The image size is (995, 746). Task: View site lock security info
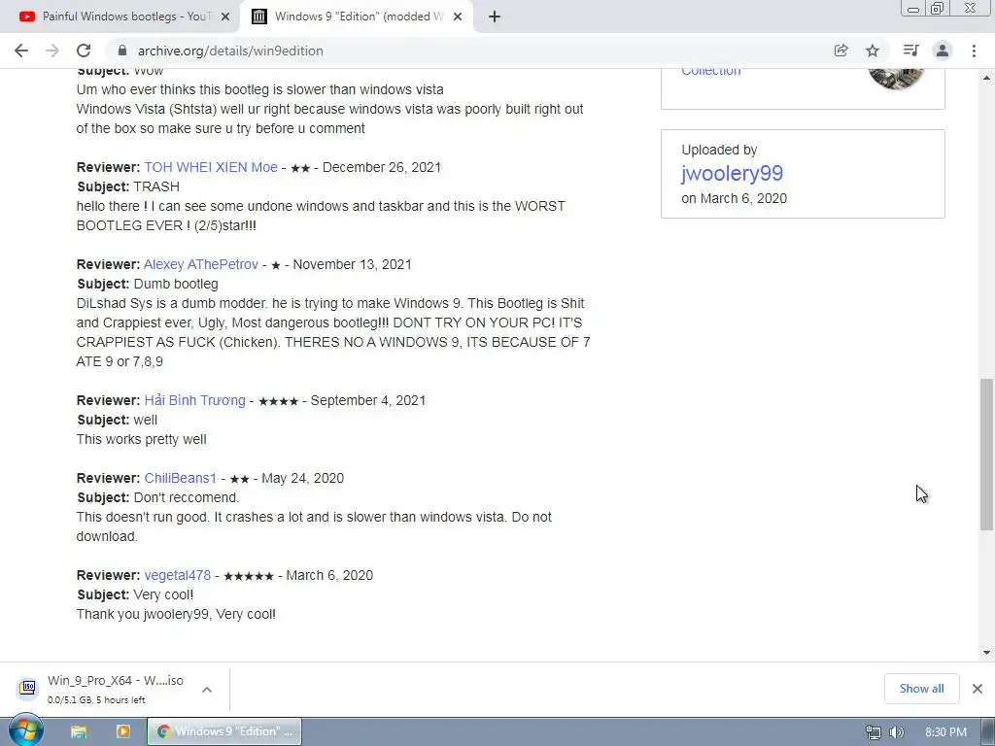[122, 51]
